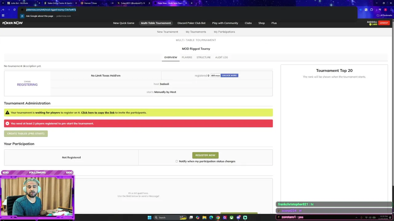Switch to the Stake Online Casino tab
Viewport: 394px width, 221px height.
point(60,3)
